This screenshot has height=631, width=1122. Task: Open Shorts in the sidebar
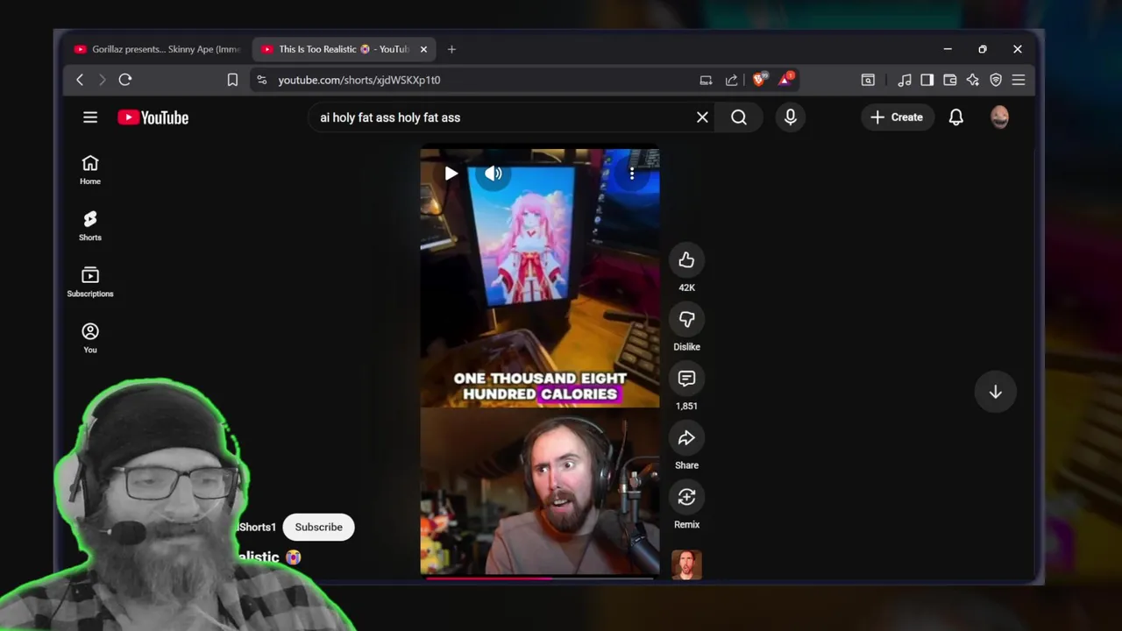tap(90, 226)
